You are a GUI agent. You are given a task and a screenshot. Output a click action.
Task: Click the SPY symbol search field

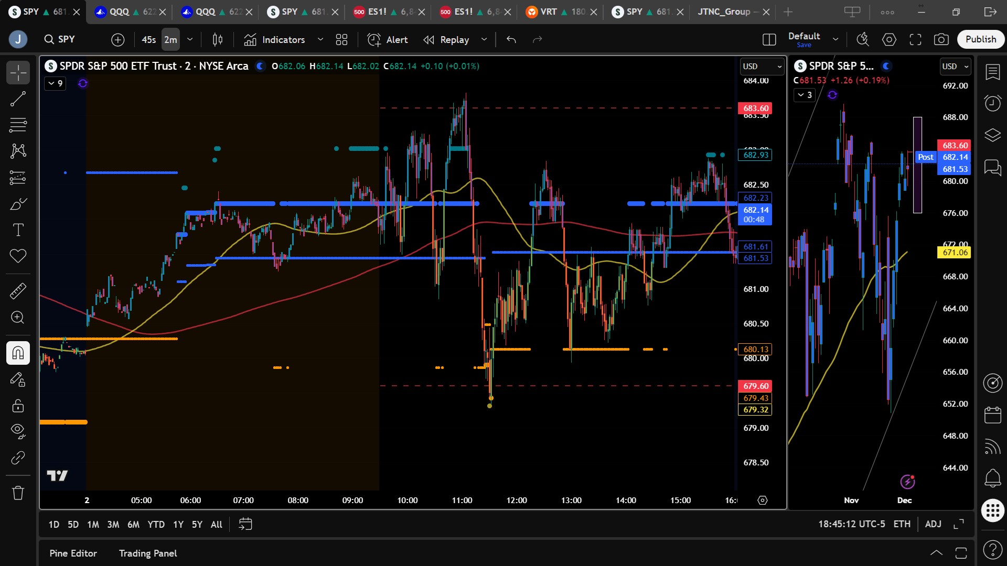[67, 39]
